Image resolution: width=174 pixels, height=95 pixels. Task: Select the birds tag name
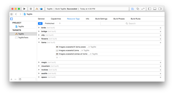click(x=43, y=28)
